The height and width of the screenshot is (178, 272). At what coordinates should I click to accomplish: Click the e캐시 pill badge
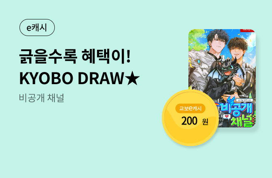[x=37, y=28]
